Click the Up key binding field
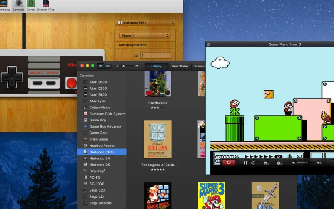This screenshot has width=334, height=209. 156,55
